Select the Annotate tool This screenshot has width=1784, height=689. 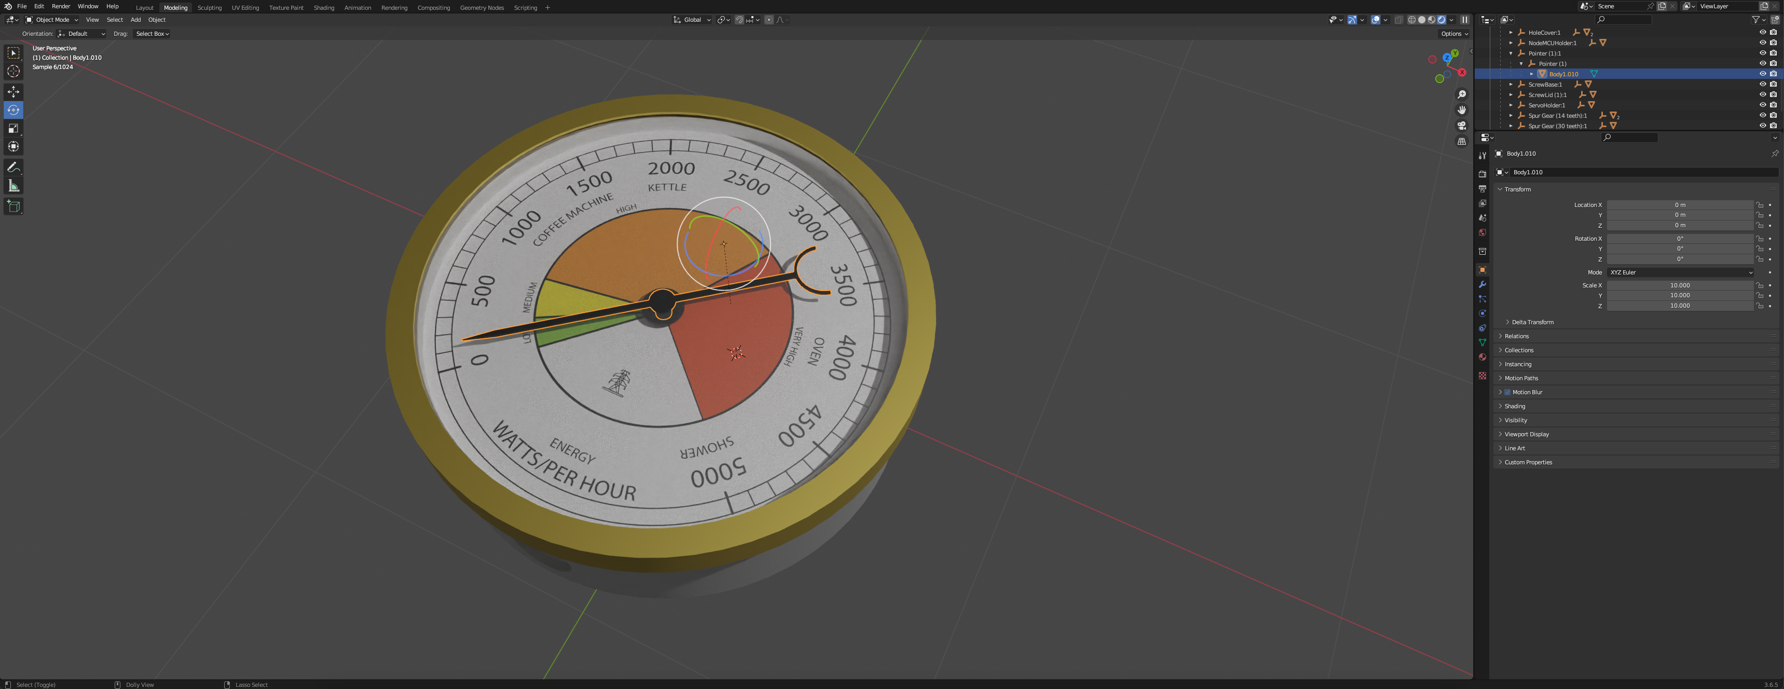(x=13, y=167)
